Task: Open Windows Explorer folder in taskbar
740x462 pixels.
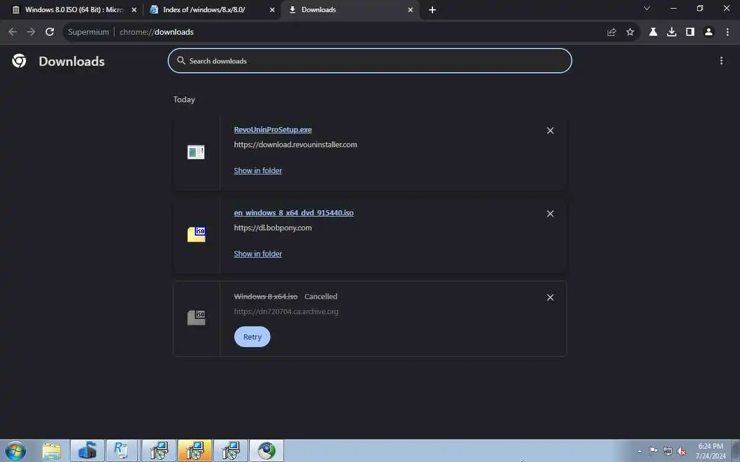Action: click(51, 450)
